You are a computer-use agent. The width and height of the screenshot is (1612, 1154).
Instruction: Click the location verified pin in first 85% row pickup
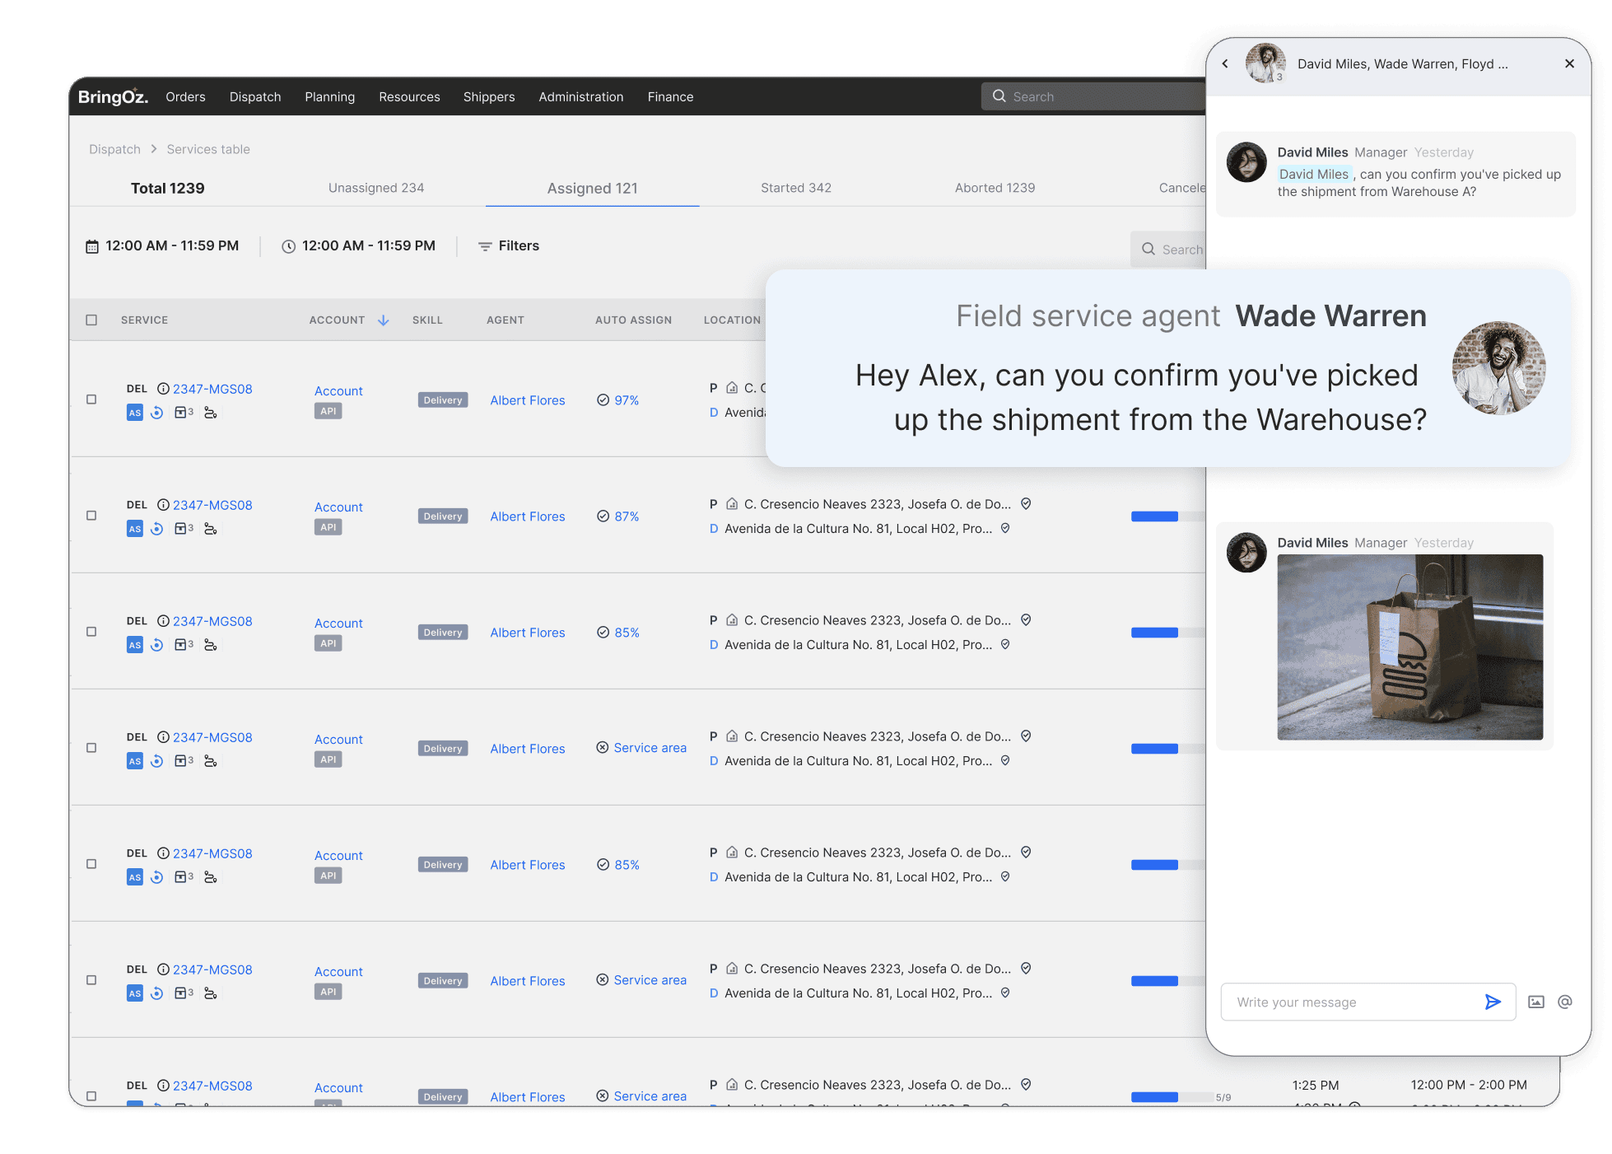[1026, 620]
